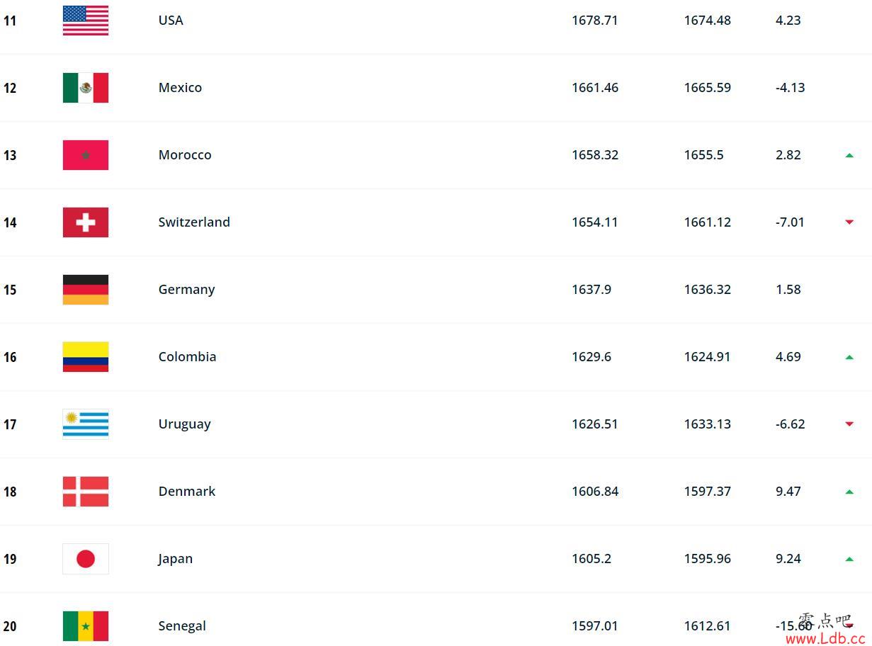The width and height of the screenshot is (872, 646).
Task: Select the Uruguay flag icon
Action: coord(86,424)
